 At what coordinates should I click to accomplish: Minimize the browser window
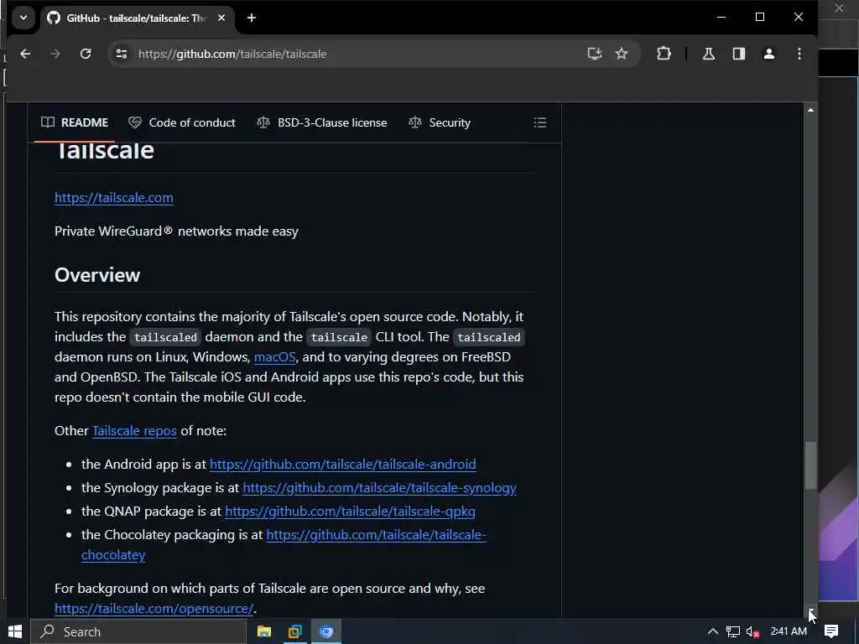[721, 18]
